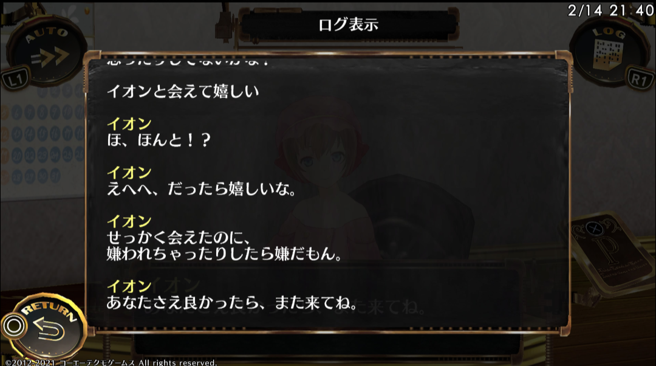Click the yellow イオン name above ほ、ほんと
The image size is (656, 366).
[x=129, y=123]
